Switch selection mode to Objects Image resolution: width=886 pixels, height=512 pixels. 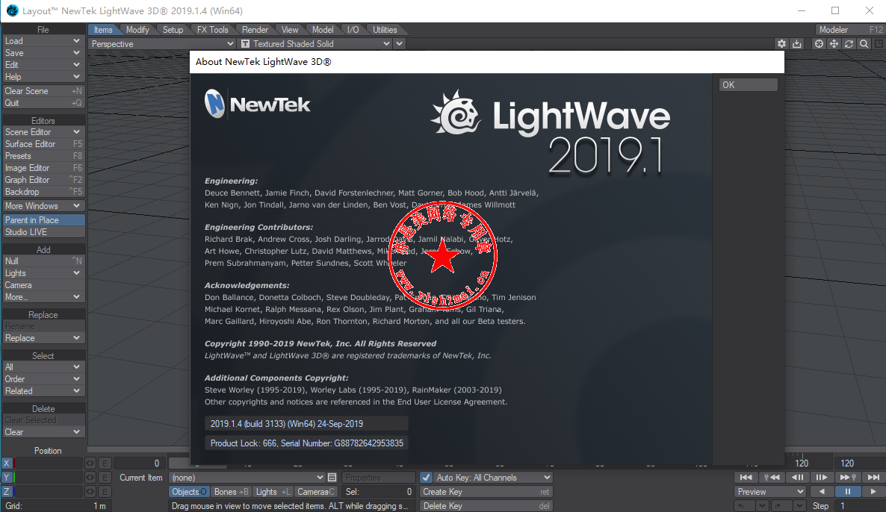click(189, 492)
